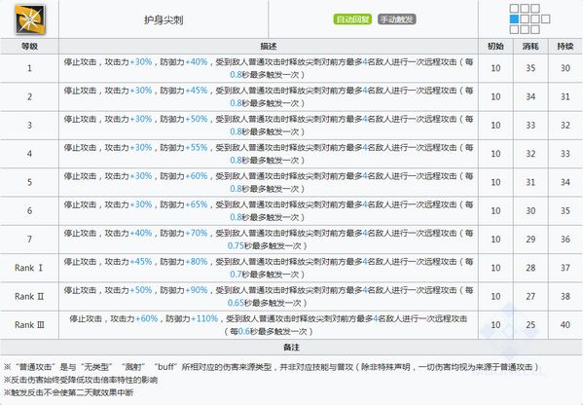Click description with 防御力+50%
Image resolution: width=583 pixels, height=405 pixels.
[x=268, y=126]
